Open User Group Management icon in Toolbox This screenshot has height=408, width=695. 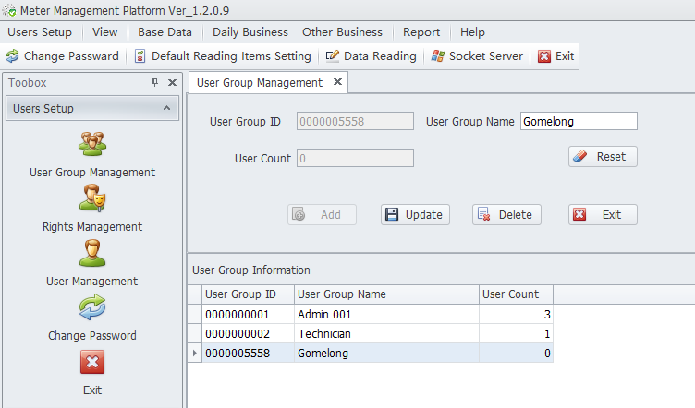pyautogui.click(x=92, y=144)
